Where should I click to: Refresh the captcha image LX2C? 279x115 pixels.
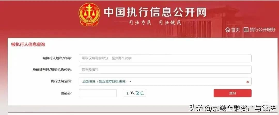pos(135,93)
